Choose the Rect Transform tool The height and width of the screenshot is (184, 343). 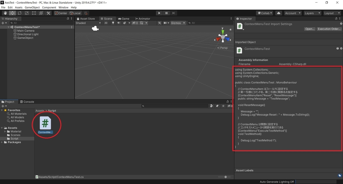[34, 13]
